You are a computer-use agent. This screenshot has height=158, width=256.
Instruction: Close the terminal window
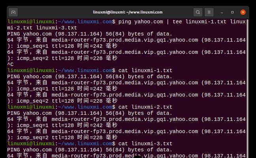[x=243, y=12]
